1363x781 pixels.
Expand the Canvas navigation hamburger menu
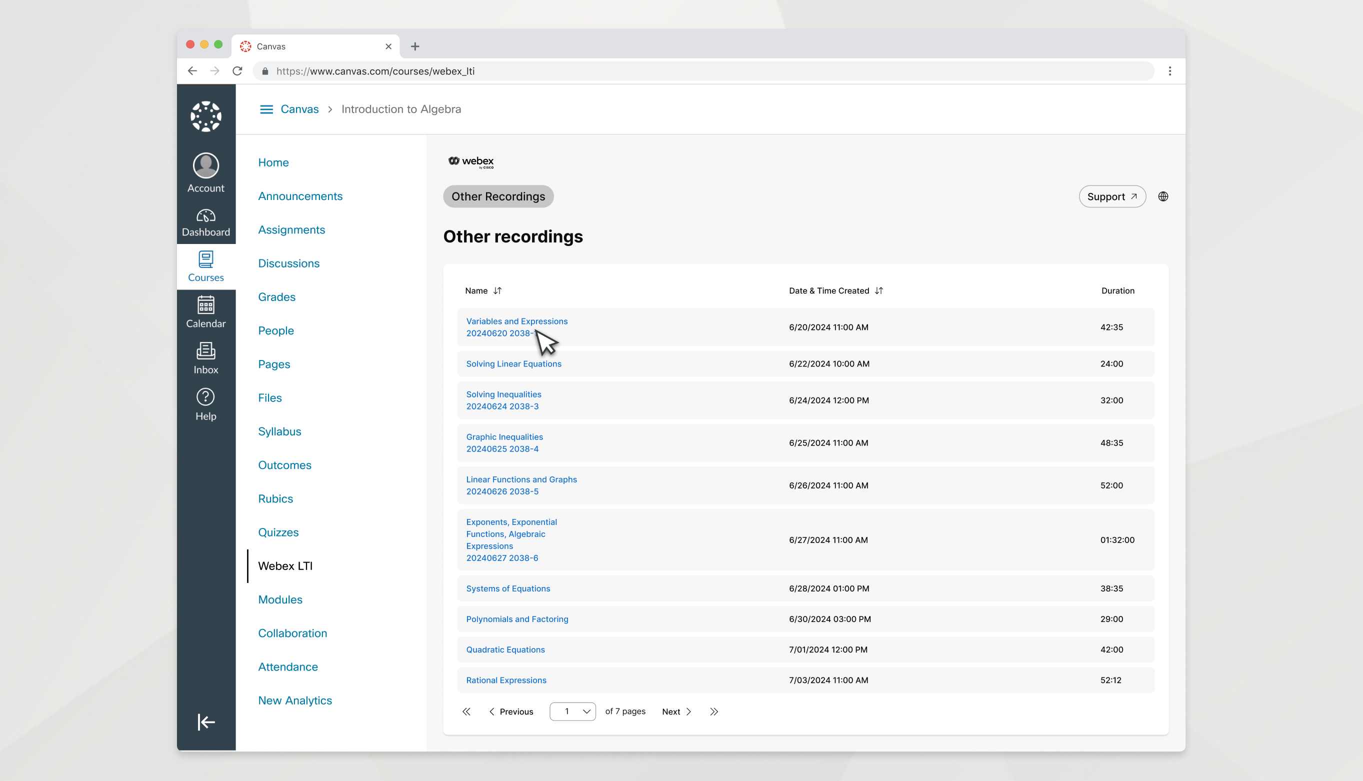pyautogui.click(x=265, y=108)
